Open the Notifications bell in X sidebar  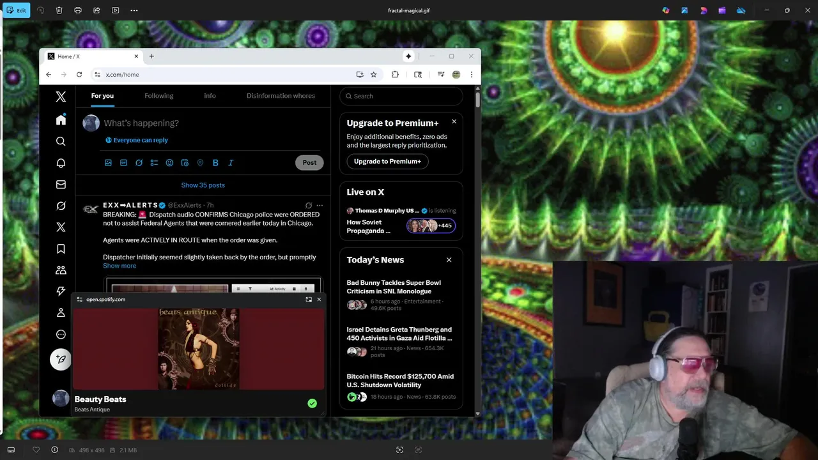pos(61,163)
